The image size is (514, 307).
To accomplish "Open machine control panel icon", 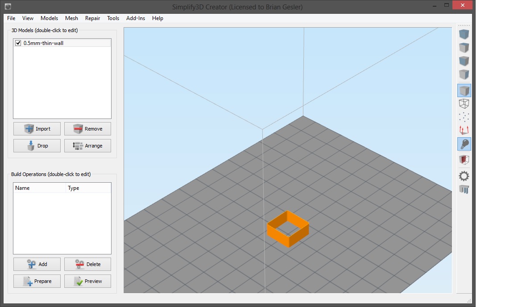I will pyautogui.click(x=464, y=189).
